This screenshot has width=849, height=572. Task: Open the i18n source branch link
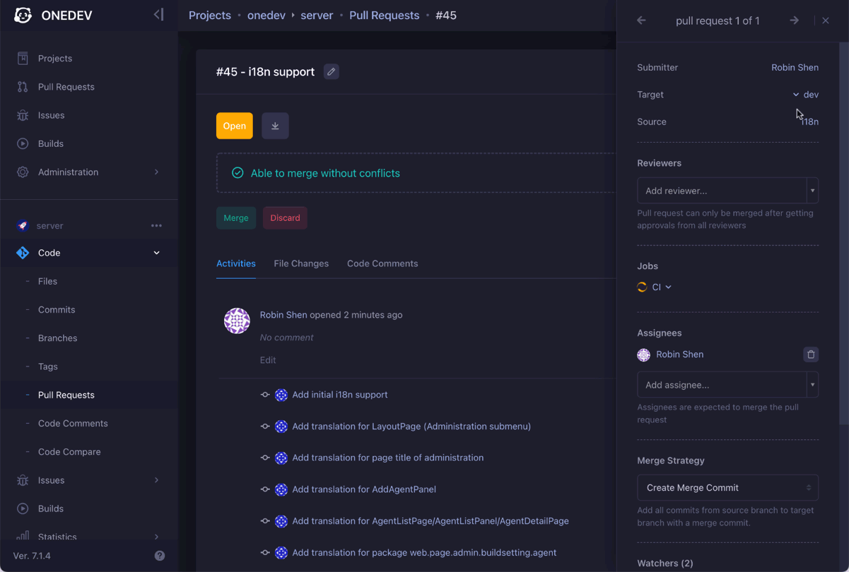pos(809,122)
